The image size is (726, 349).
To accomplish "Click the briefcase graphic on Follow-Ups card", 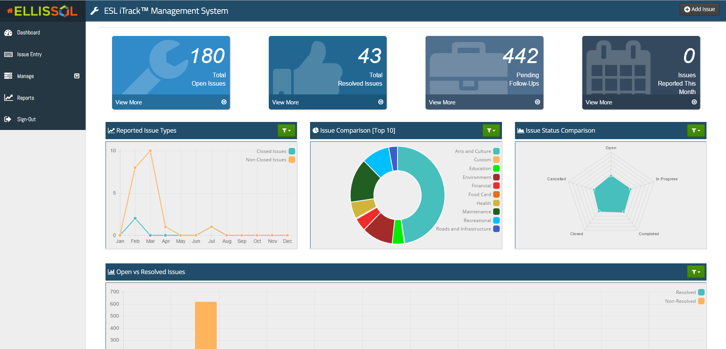I will click(x=469, y=68).
